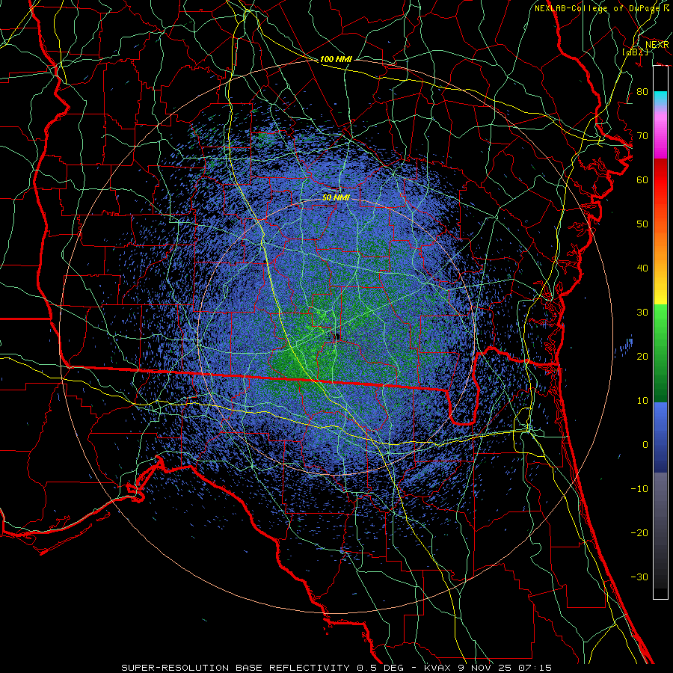Click the 80 value on the dBZ scale

tap(642, 92)
